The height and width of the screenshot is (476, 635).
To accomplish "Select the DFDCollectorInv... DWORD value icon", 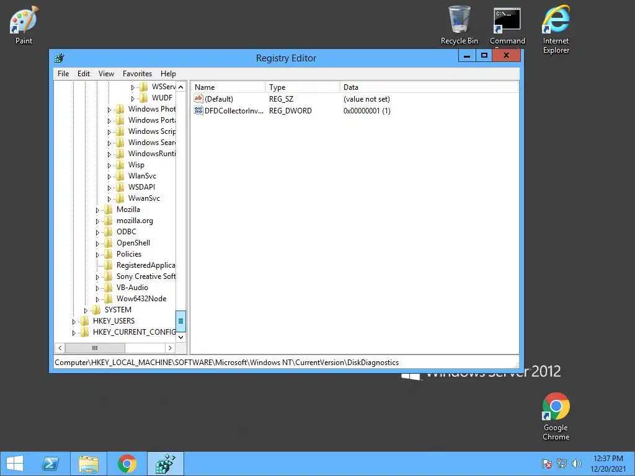I will pos(198,110).
